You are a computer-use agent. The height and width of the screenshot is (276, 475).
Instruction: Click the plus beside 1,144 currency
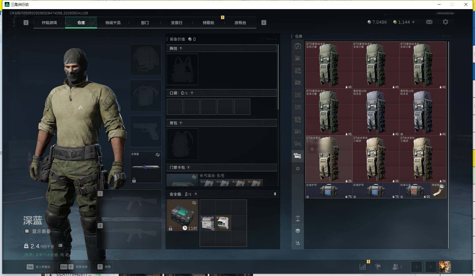pos(413,22)
